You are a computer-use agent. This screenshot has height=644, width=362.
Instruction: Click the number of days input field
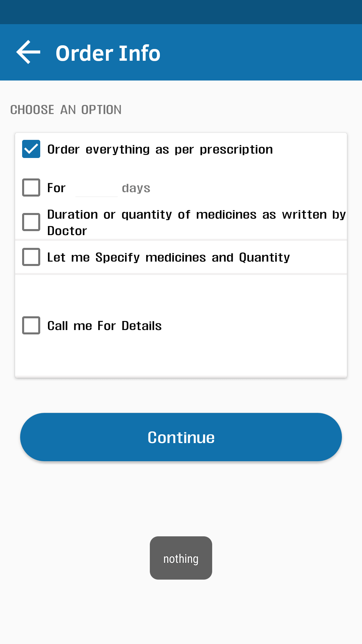click(97, 188)
